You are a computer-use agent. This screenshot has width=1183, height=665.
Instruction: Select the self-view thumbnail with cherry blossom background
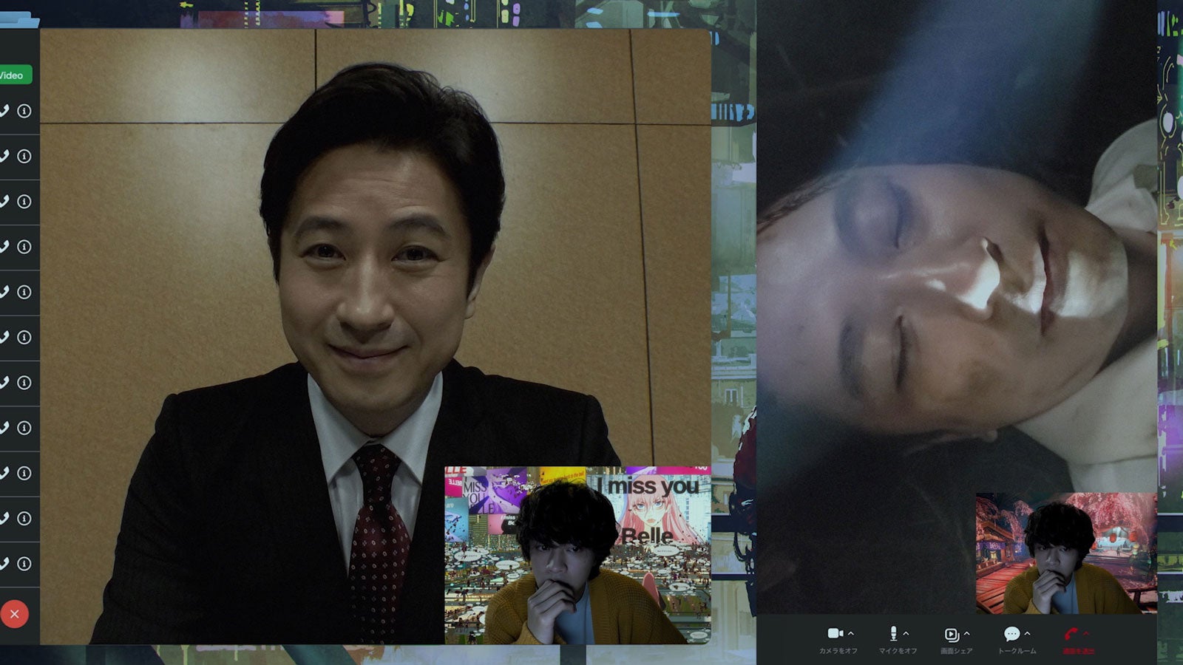click(x=1065, y=553)
